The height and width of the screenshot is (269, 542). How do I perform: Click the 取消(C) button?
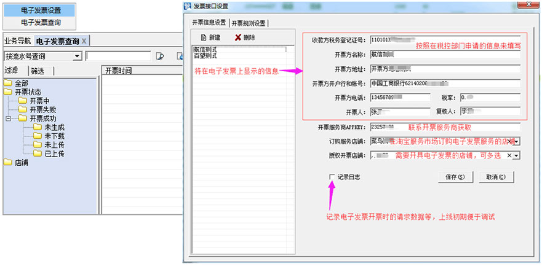coord(496,177)
